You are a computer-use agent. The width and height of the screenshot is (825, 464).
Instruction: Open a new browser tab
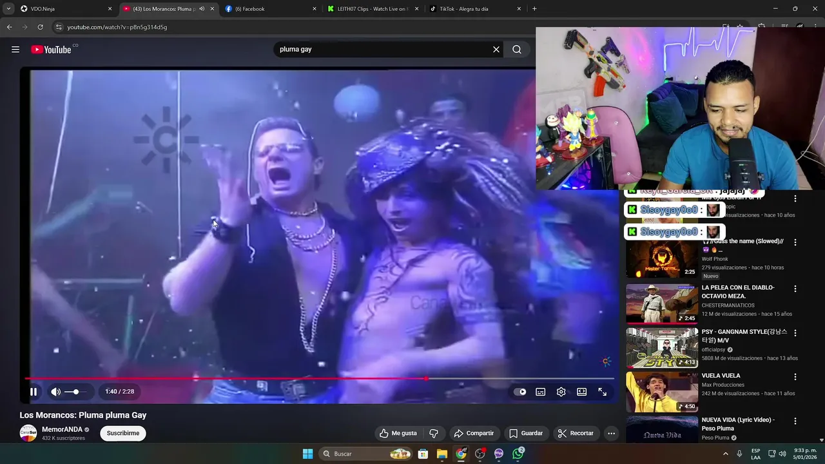click(534, 9)
